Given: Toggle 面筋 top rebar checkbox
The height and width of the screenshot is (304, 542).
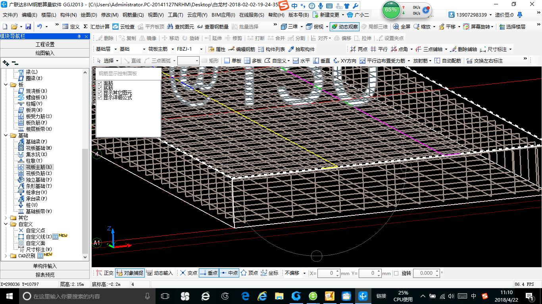Looking at the screenshot, I should [100, 84].
